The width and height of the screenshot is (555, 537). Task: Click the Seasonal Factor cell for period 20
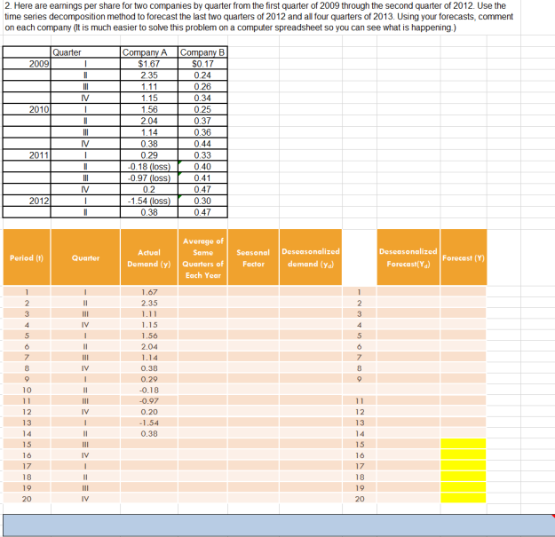coord(253,499)
